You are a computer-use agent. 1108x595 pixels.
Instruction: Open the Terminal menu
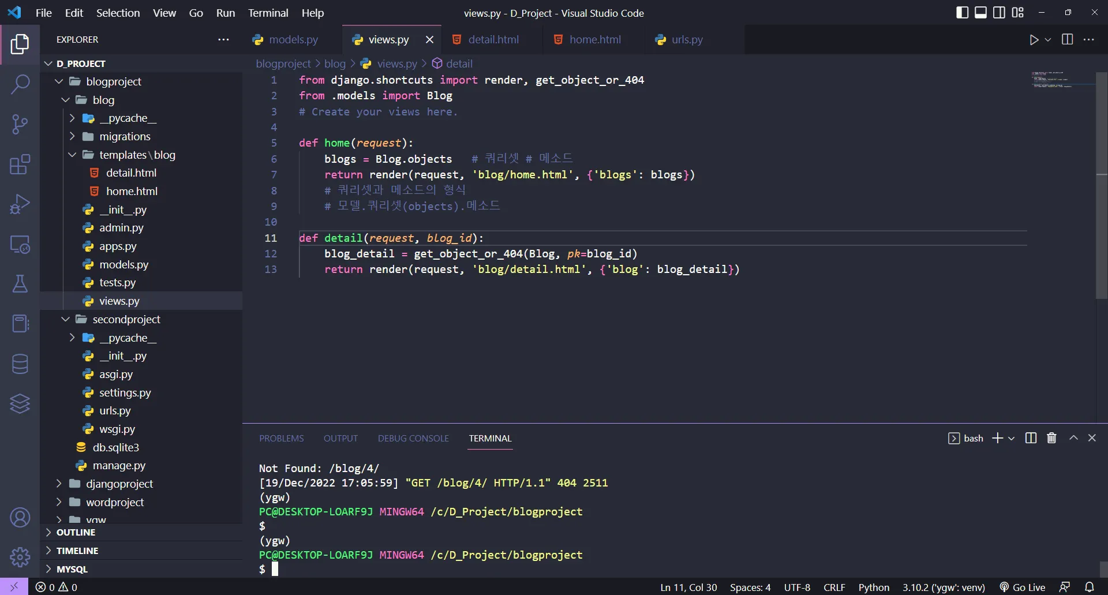(x=268, y=13)
